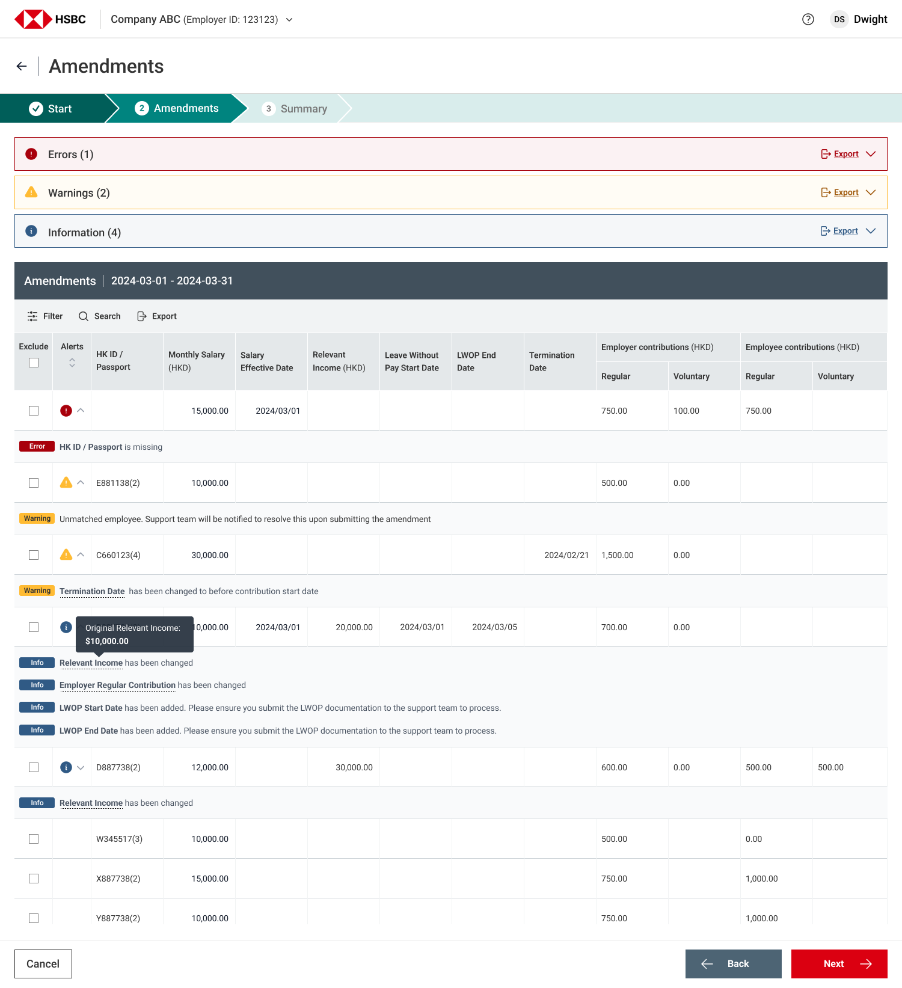The image size is (902, 988).
Task: Expand the Warnings (2) panel chevron
Action: [x=871, y=192]
